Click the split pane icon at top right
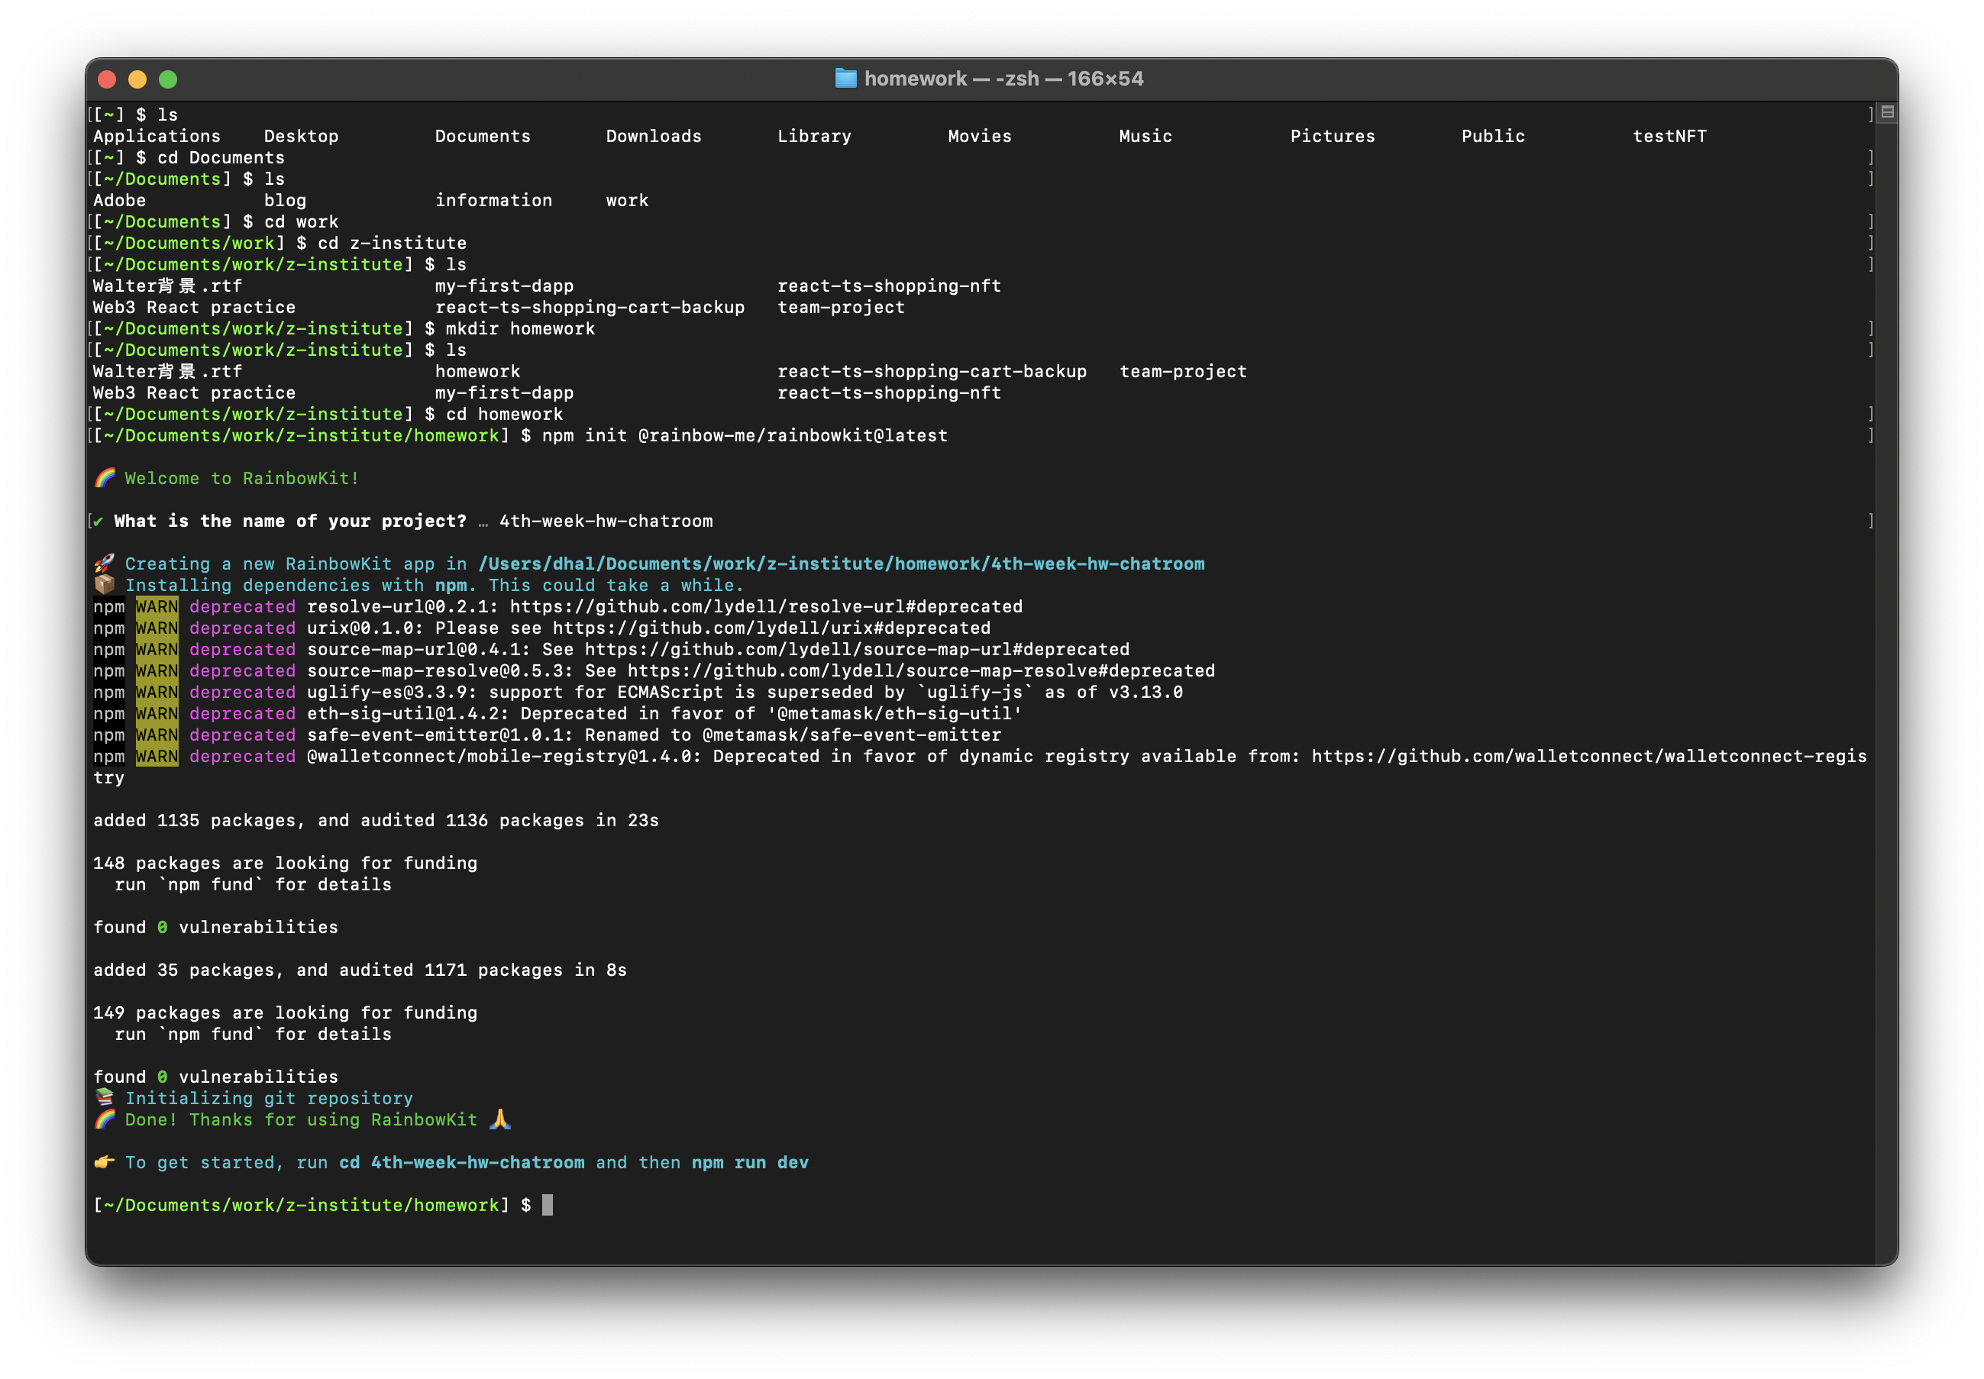Viewport: 1984px width, 1379px height. (x=1887, y=112)
